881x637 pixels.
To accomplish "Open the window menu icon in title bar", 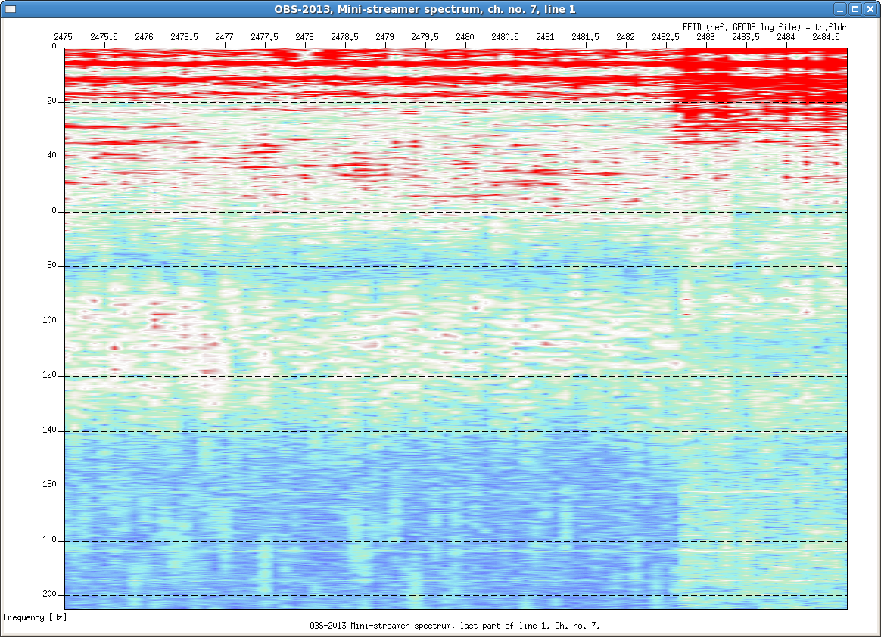I will tap(10, 9).
